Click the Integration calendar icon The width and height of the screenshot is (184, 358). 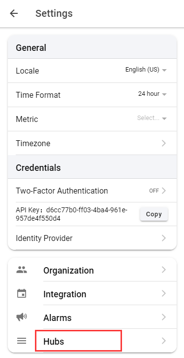[x=22, y=293]
